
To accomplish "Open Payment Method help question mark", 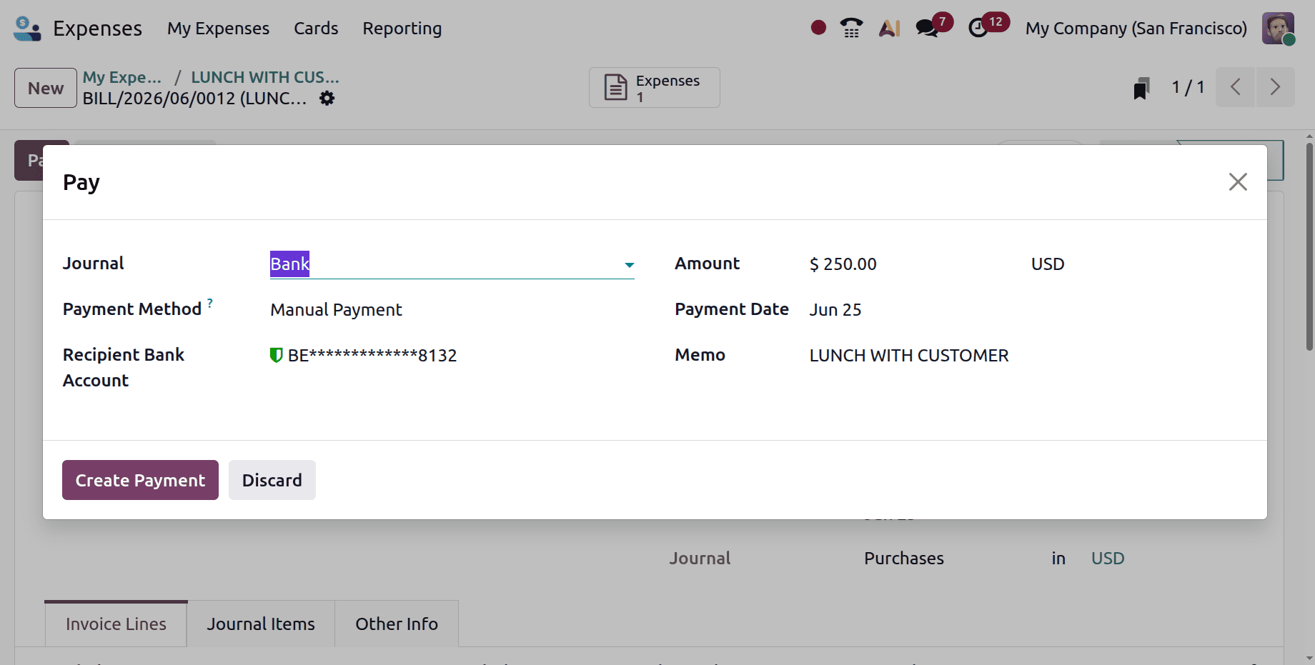I will (x=210, y=304).
